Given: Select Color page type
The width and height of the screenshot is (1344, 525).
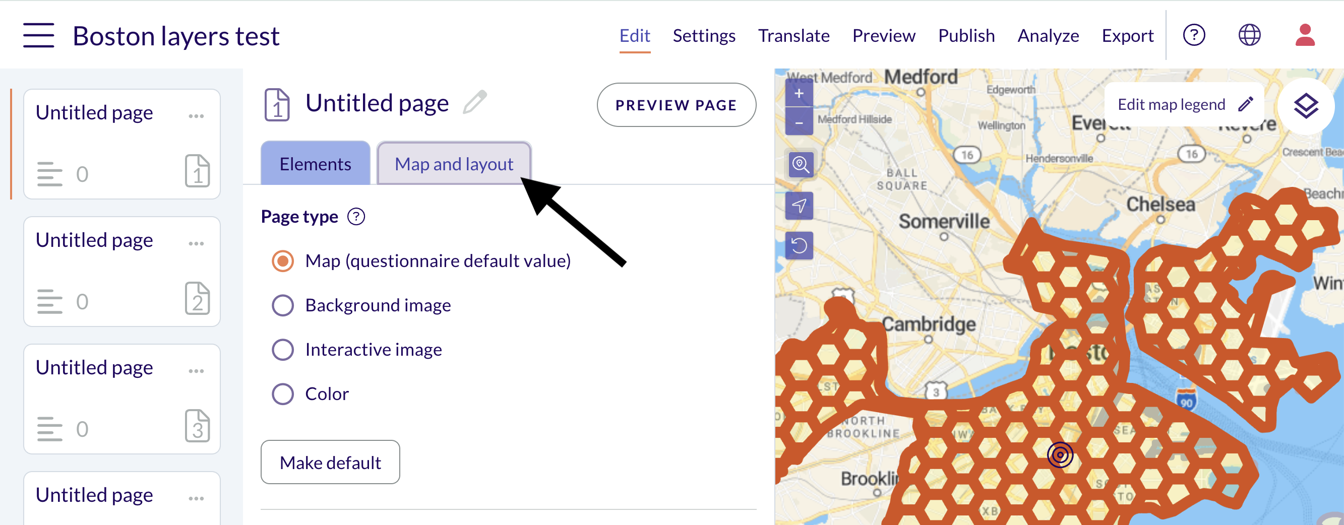Looking at the screenshot, I should coord(283,393).
